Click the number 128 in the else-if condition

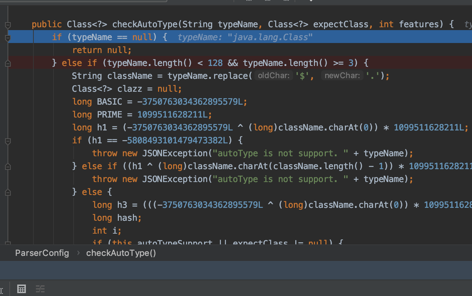(x=215, y=63)
